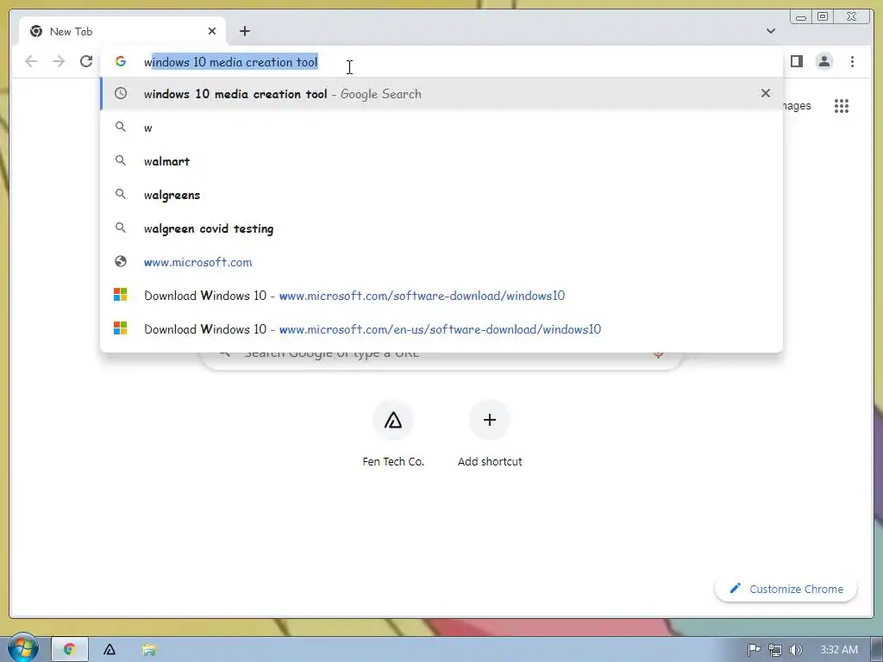Open the Fen Tech taskbar icon
The width and height of the screenshot is (883, 662).
[x=110, y=650]
